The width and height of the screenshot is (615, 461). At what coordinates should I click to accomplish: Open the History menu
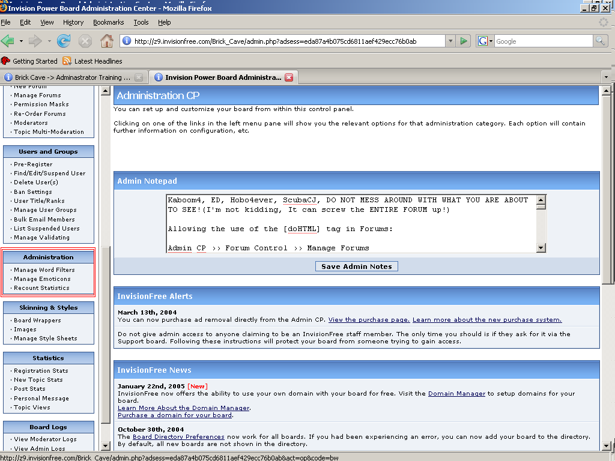pos(73,22)
